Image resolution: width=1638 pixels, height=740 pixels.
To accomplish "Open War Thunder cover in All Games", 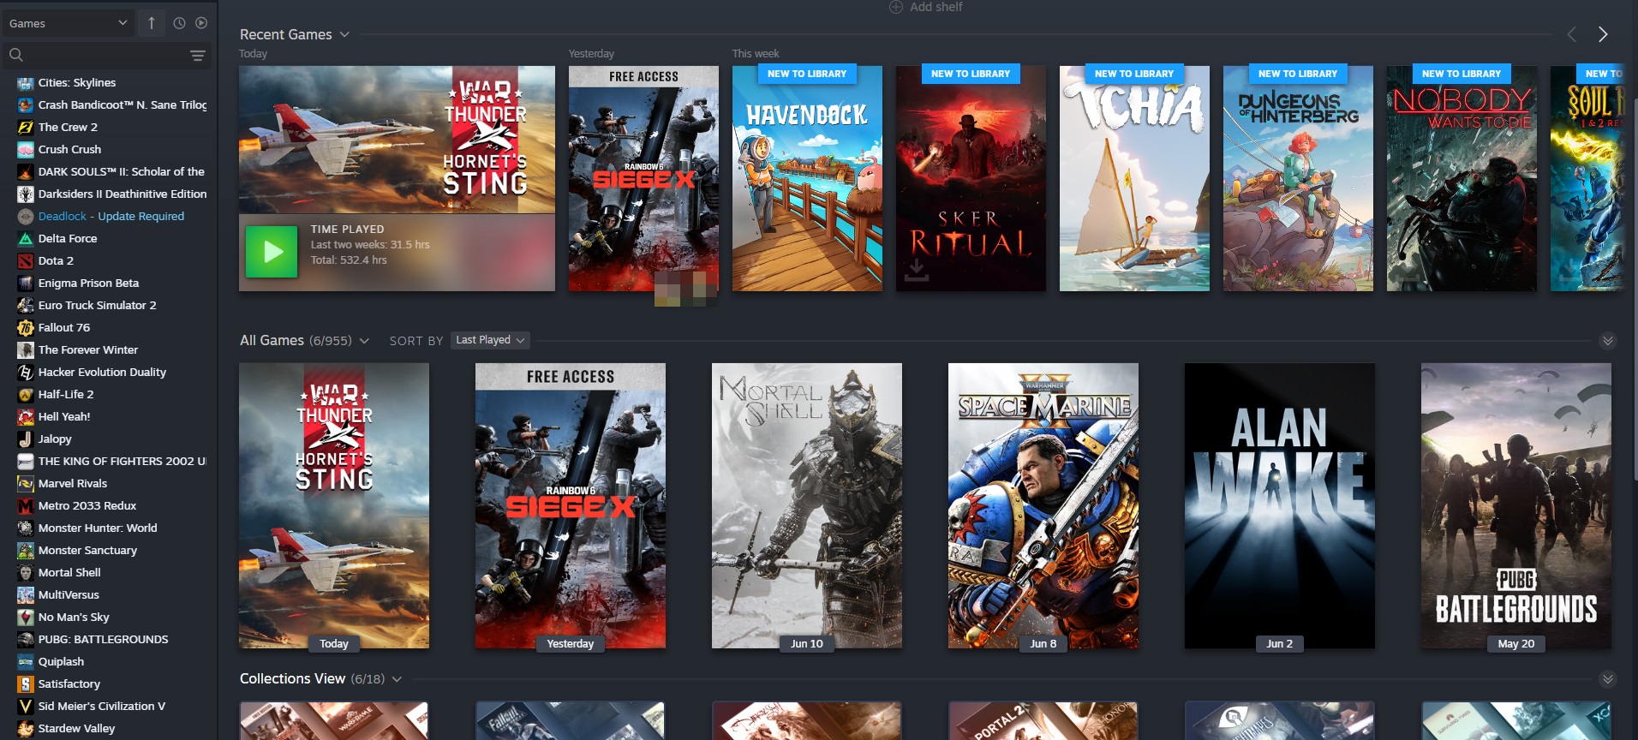I will [334, 505].
